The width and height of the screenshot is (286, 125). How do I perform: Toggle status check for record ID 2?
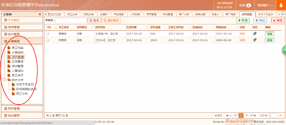coord(255,34)
